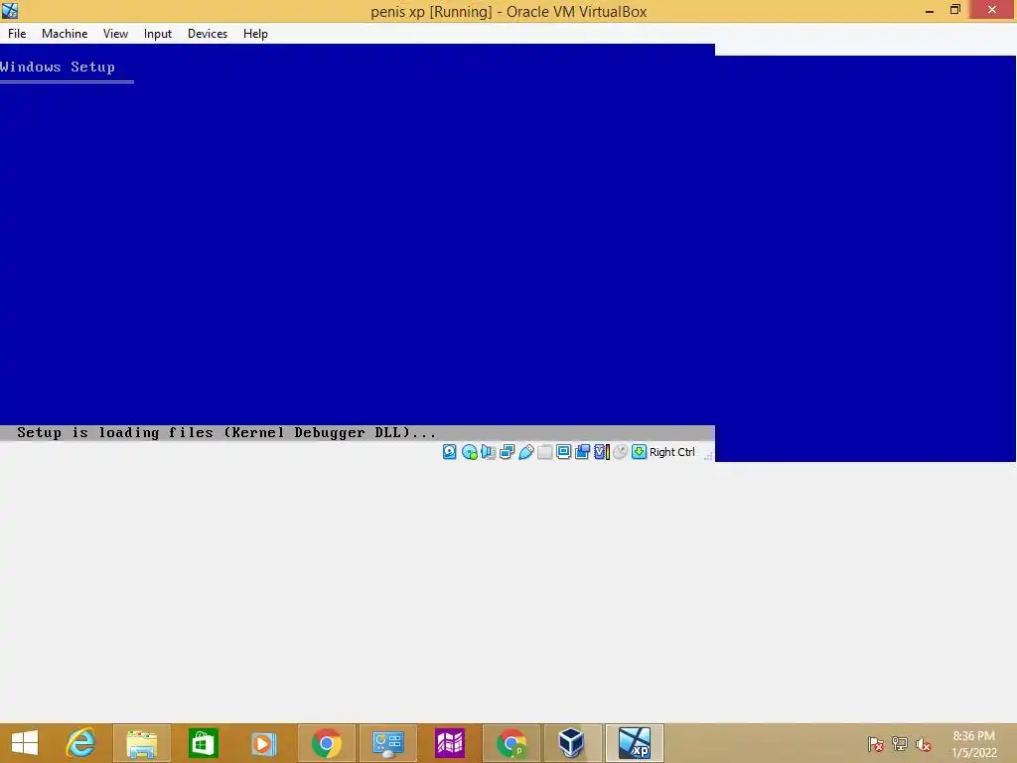
Task: Click the hard disk activity status icon
Action: pyautogui.click(x=450, y=452)
